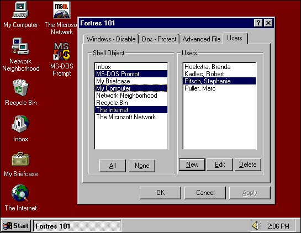
Task: Select Inbox in Shell Object list
Action: [x=131, y=67]
